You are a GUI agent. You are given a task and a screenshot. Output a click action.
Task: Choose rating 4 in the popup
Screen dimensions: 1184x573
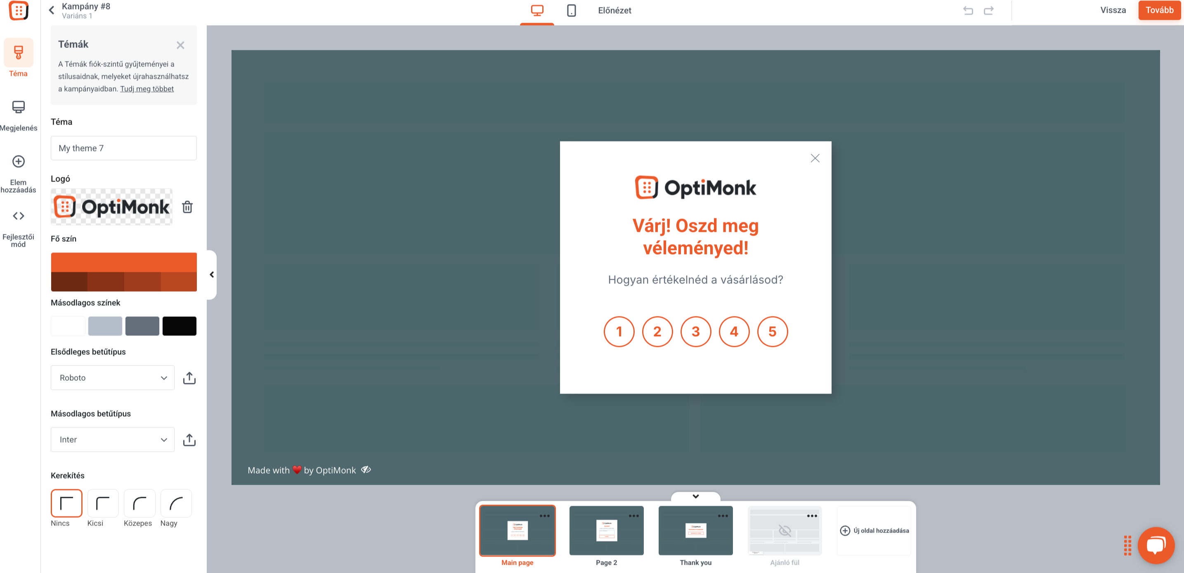tap(734, 331)
